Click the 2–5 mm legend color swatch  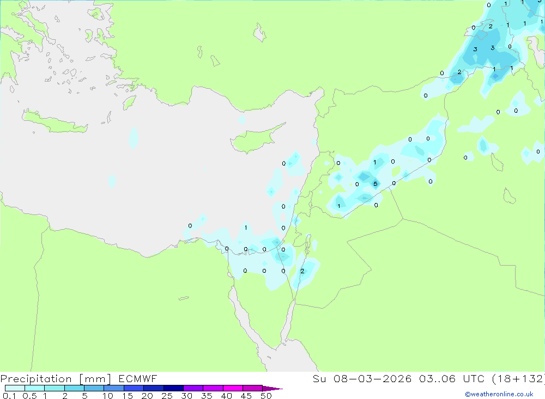pos(74,388)
